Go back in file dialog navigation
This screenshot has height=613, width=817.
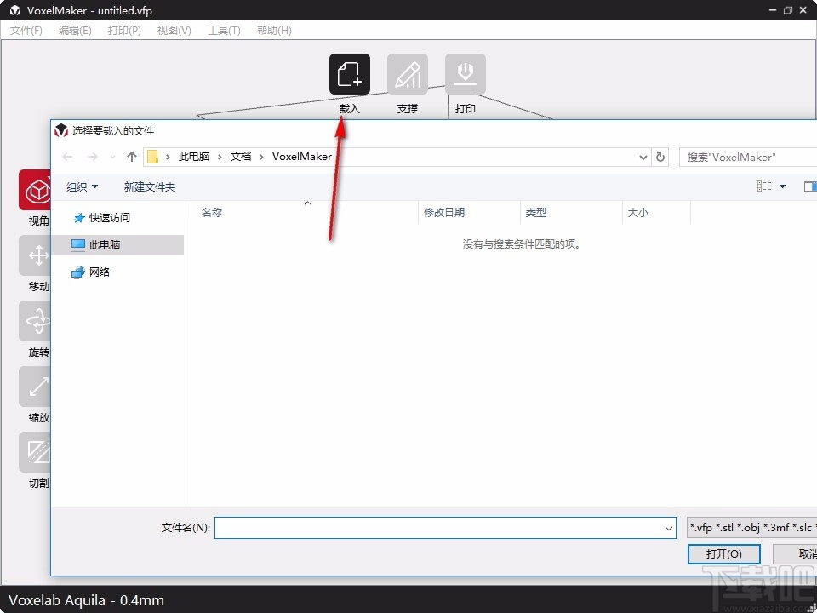coord(67,157)
